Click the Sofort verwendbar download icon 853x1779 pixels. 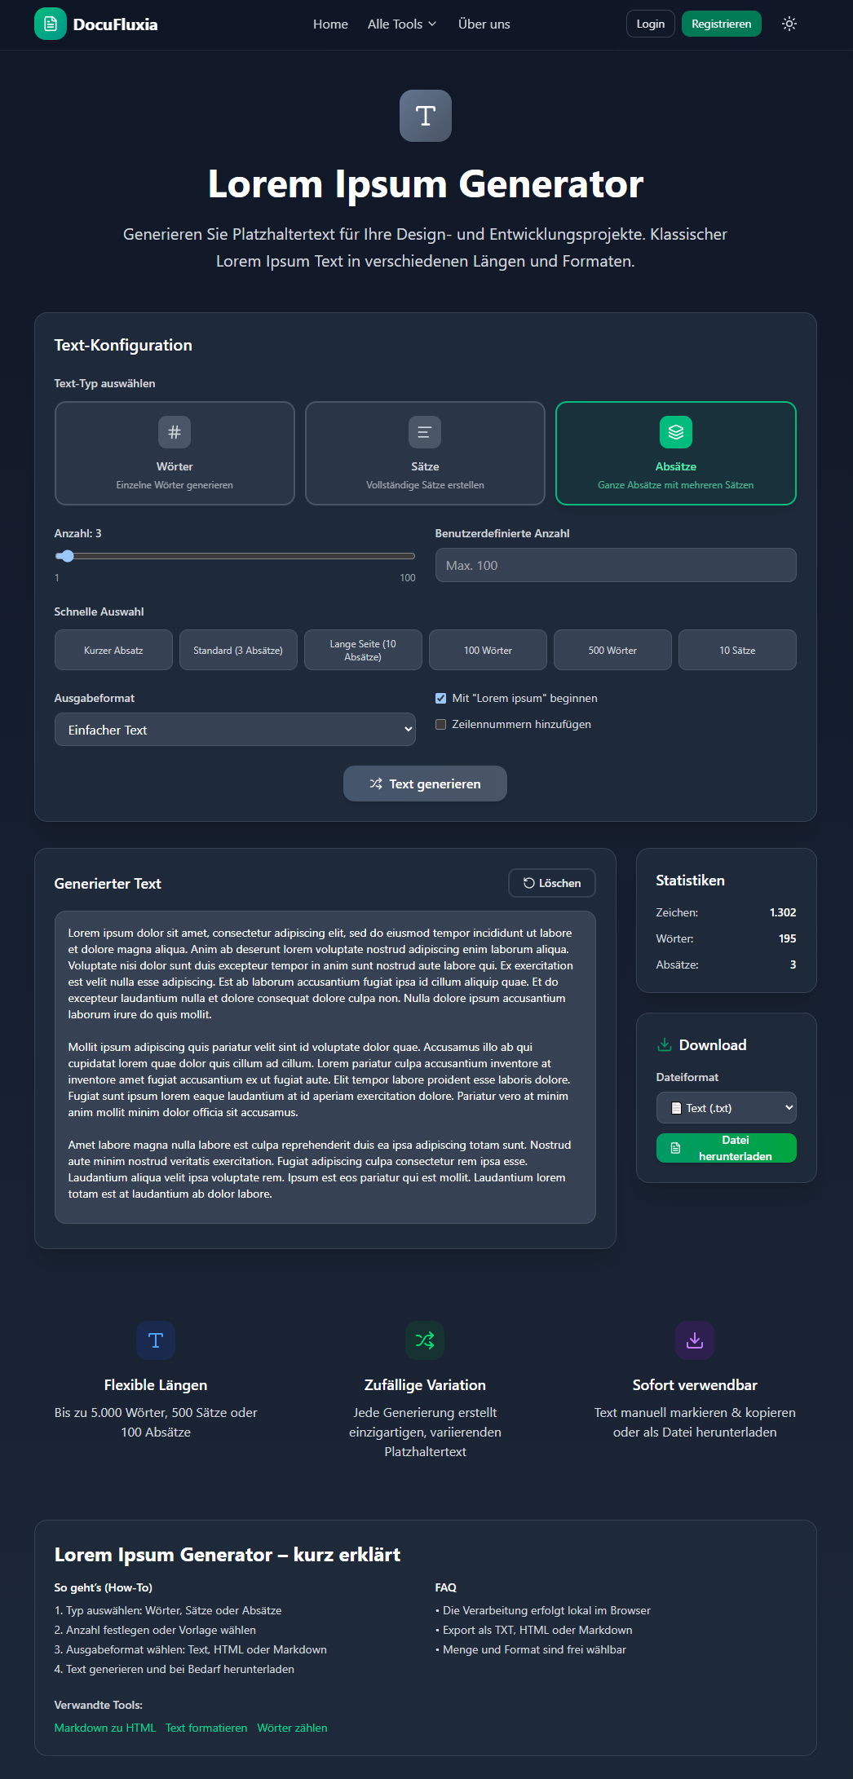[695, 1340]
